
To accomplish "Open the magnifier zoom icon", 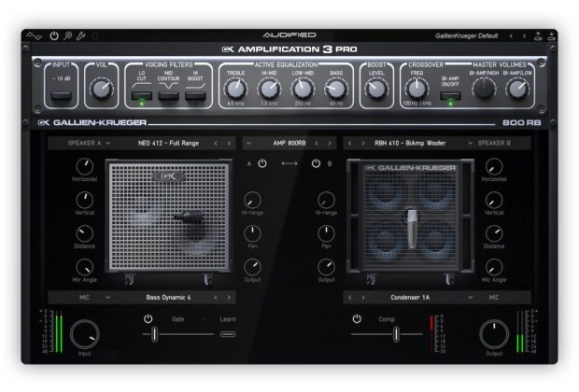I will point(68,35).
